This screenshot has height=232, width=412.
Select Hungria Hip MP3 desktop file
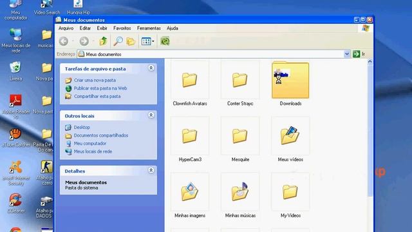tap(79, 7)
